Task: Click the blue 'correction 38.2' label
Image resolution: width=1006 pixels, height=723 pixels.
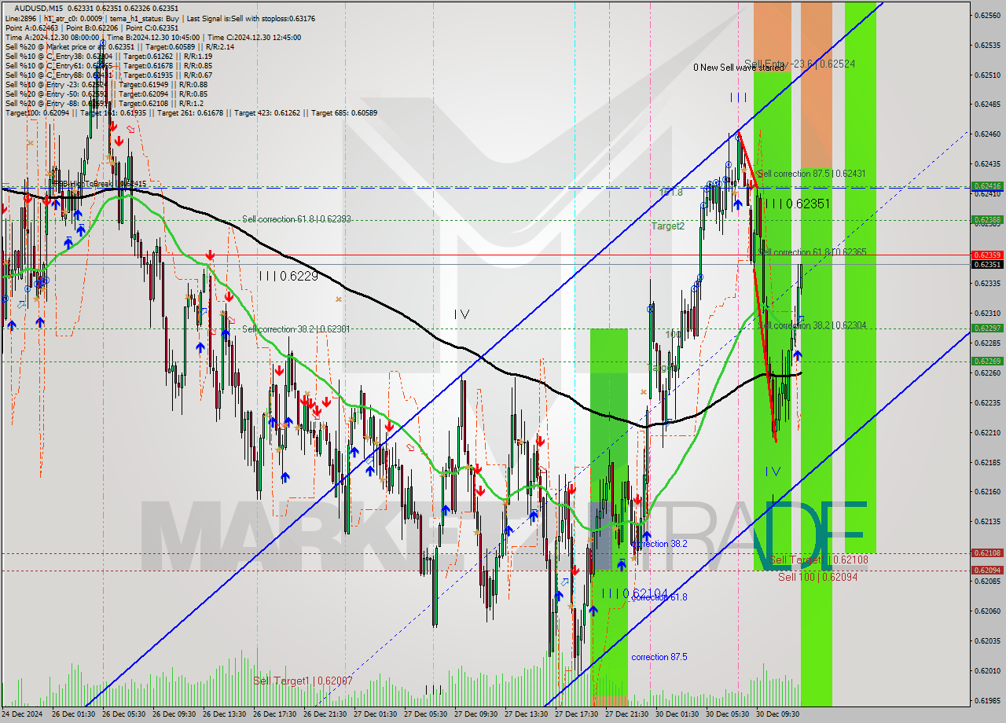Action: click(659, 544)
